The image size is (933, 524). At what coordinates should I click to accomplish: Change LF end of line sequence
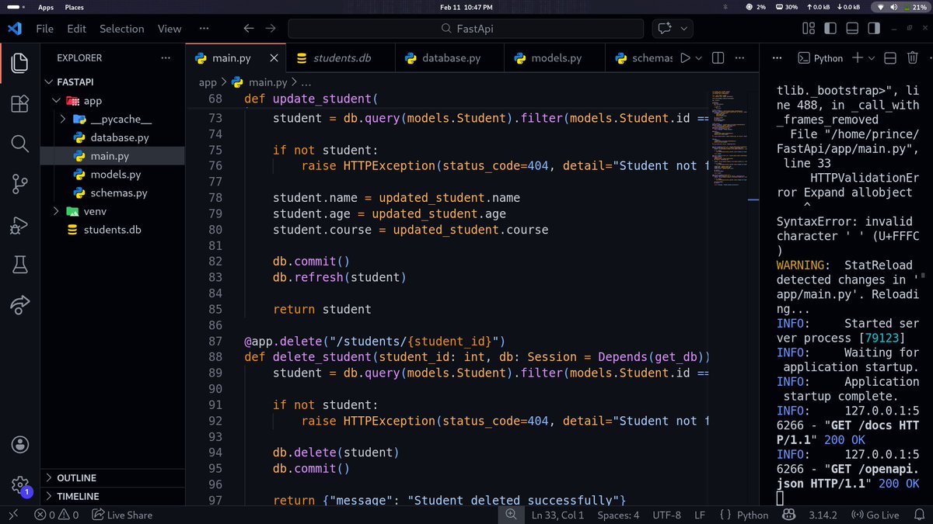pyautogui.click(x=700, y=515)
